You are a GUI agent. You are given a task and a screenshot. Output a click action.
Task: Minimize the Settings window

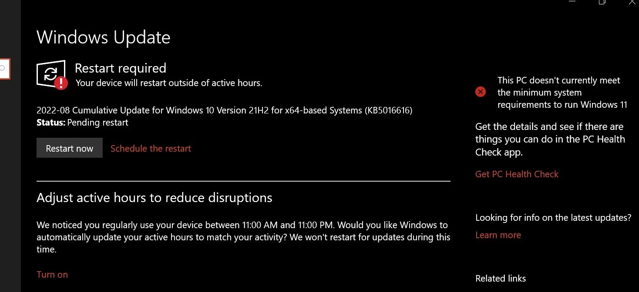tap(572, 2)
